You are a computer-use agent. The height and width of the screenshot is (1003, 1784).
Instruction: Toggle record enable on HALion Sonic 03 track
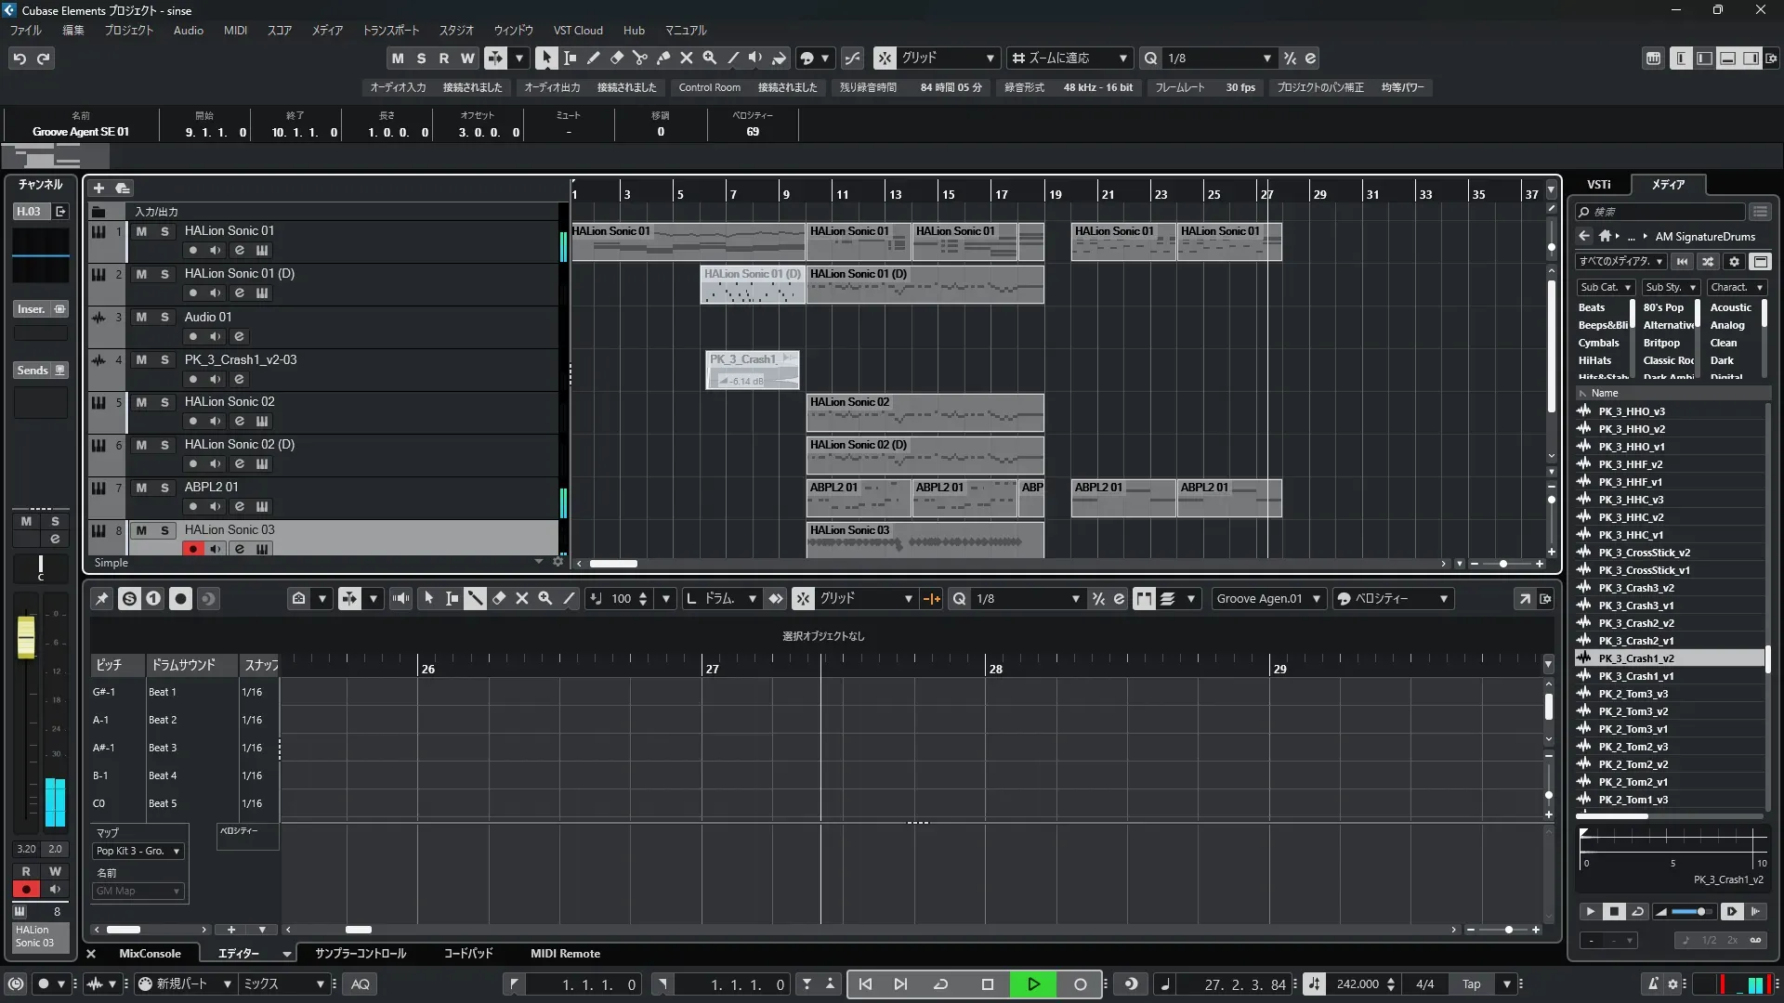point(192,549)
